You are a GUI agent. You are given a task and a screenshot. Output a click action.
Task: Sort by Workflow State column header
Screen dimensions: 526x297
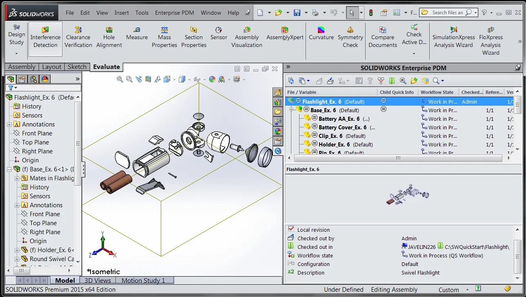tap(437, 92)
